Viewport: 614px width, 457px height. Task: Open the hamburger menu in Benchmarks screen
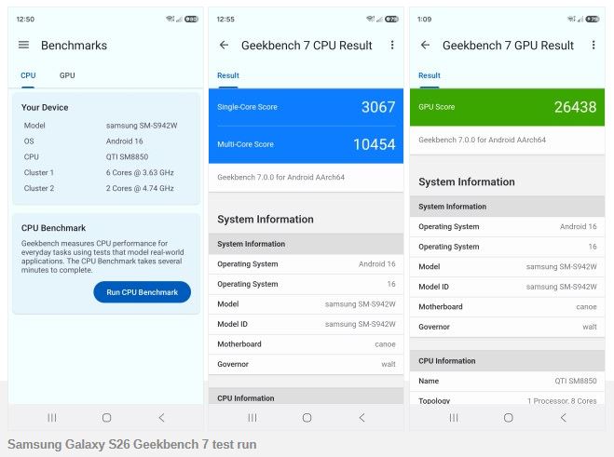tap(23, 45)
